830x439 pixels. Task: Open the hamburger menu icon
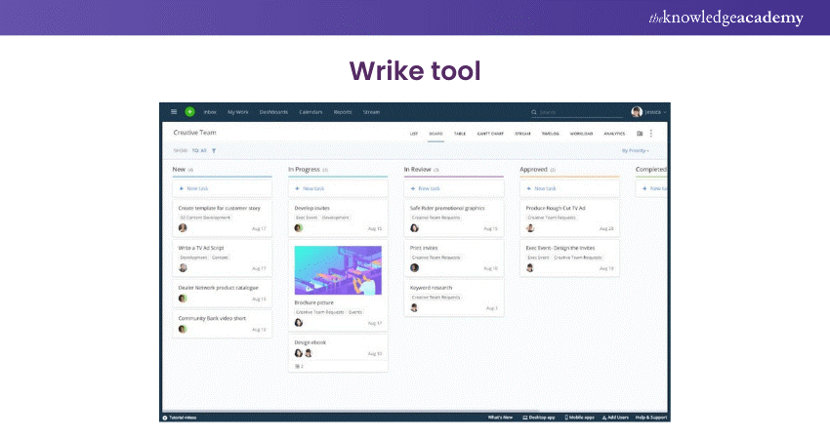pyautogui.click(x=174, y=111)
